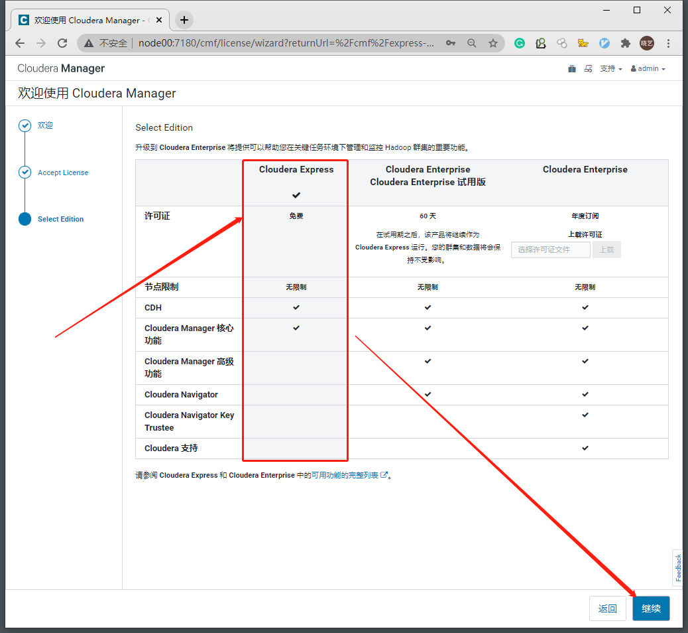
Task: Click the 继续 continue button
Action: click(x=651, y=608)
